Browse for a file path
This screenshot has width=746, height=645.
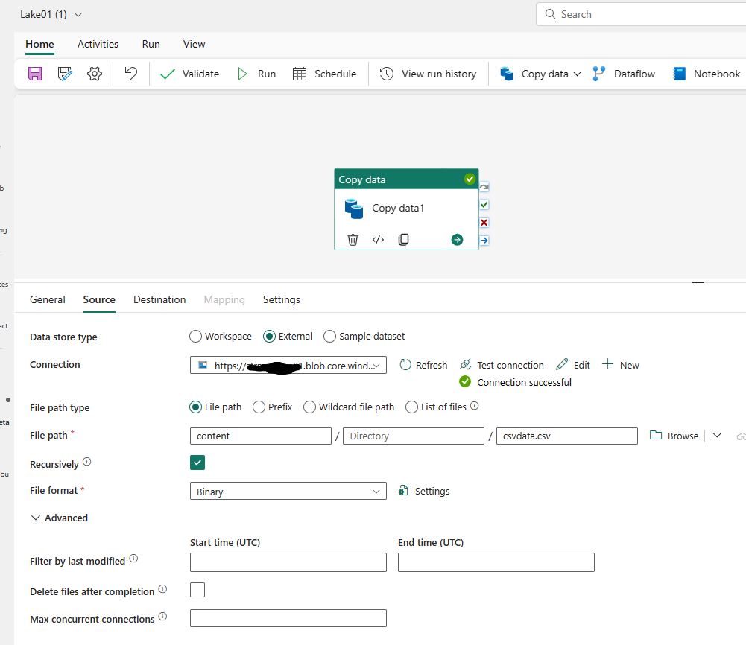pos(674,436)
